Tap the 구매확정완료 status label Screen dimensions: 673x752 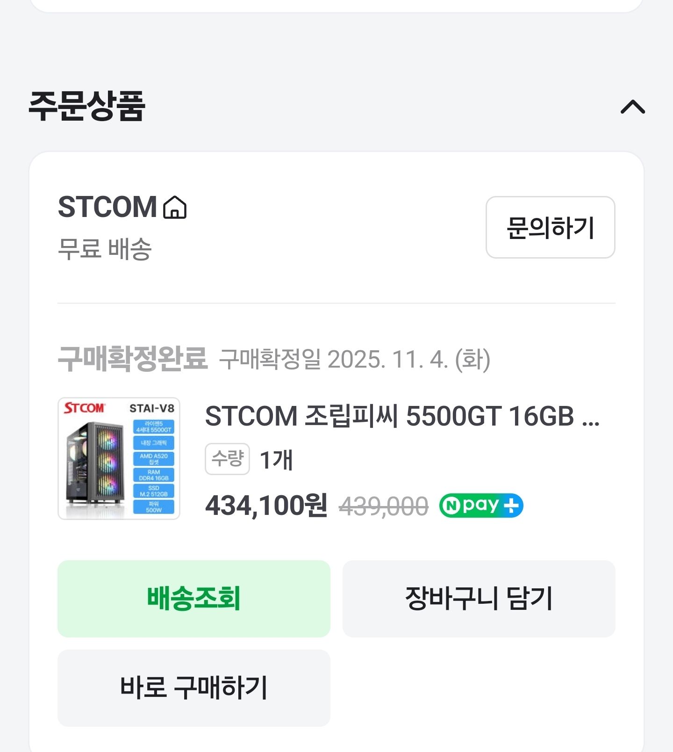133,359
